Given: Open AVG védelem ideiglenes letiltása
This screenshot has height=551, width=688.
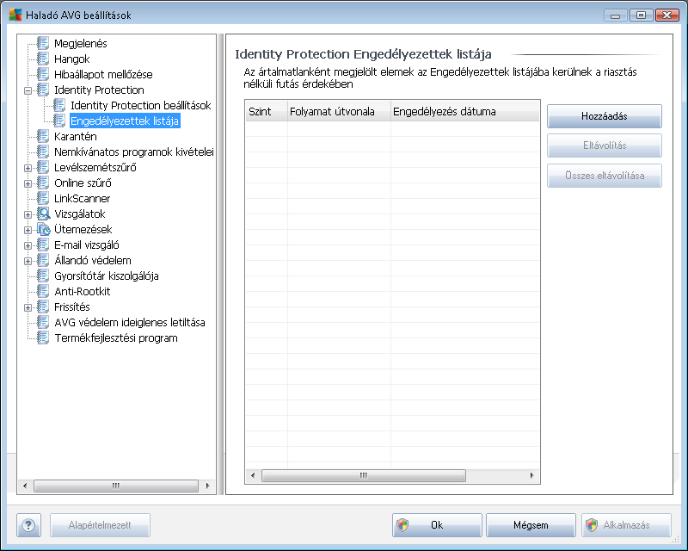Looking at the screenshot, I should click(x=130, y=322).
